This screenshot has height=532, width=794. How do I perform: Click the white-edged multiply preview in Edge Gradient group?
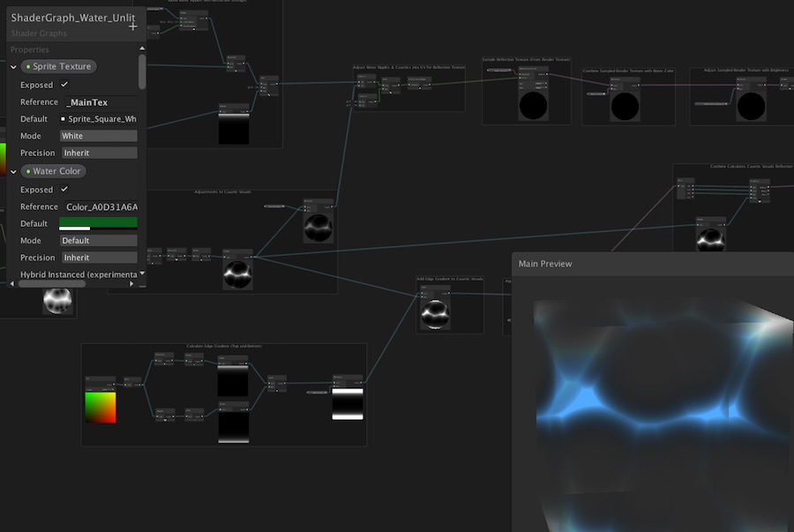pyautogui.click(x=348, y=404)
